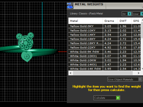Click the table's horizontal scrollbar track
Viewport: 143px width, 107px height.
coord(103,73)
